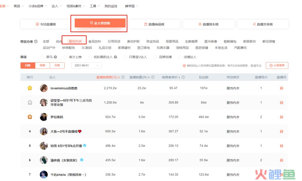Switch to 直播风车榜 tab

click(x=208, y=24)
